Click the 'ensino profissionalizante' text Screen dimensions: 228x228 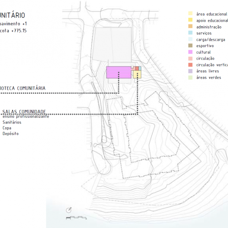26,117
